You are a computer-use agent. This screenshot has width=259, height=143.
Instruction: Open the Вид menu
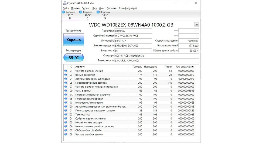point(94,8)
